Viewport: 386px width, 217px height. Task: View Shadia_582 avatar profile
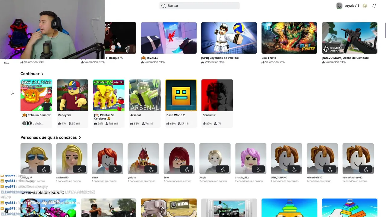[x=251, y=159]
